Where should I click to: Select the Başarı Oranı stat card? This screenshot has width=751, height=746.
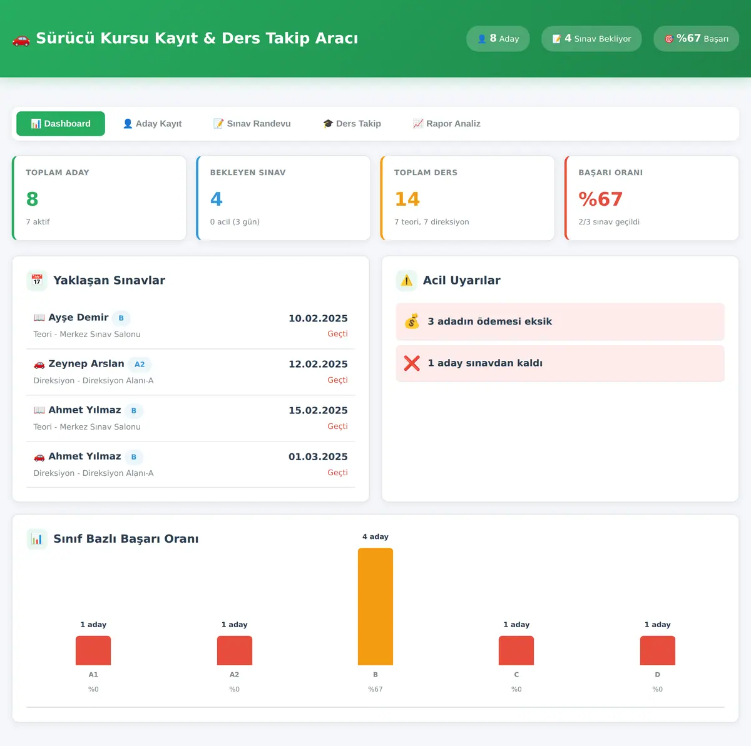(651, 198)
